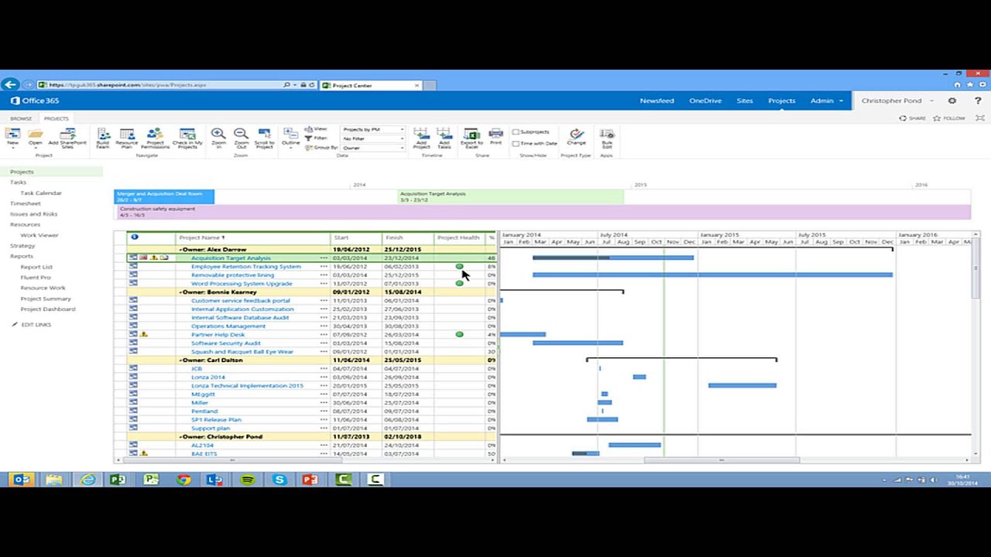Click Add SharePoint Sites icon

point(67,138)
